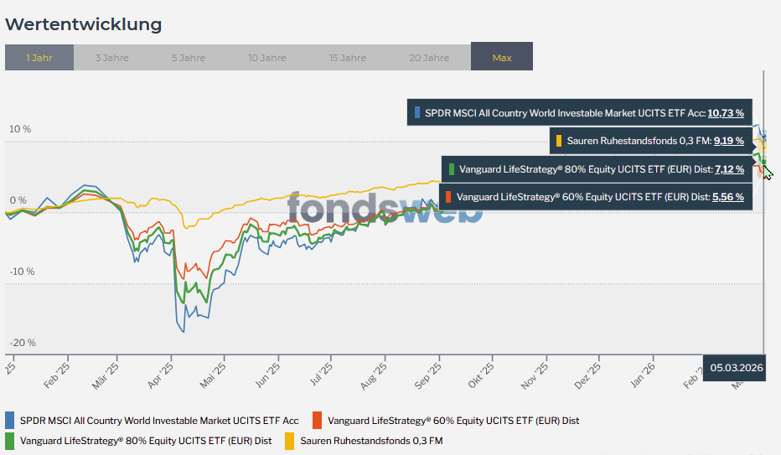Click the Jun '25 axis label
The image size is (781, 455).
pyautogui.click(x=267, y=375)
